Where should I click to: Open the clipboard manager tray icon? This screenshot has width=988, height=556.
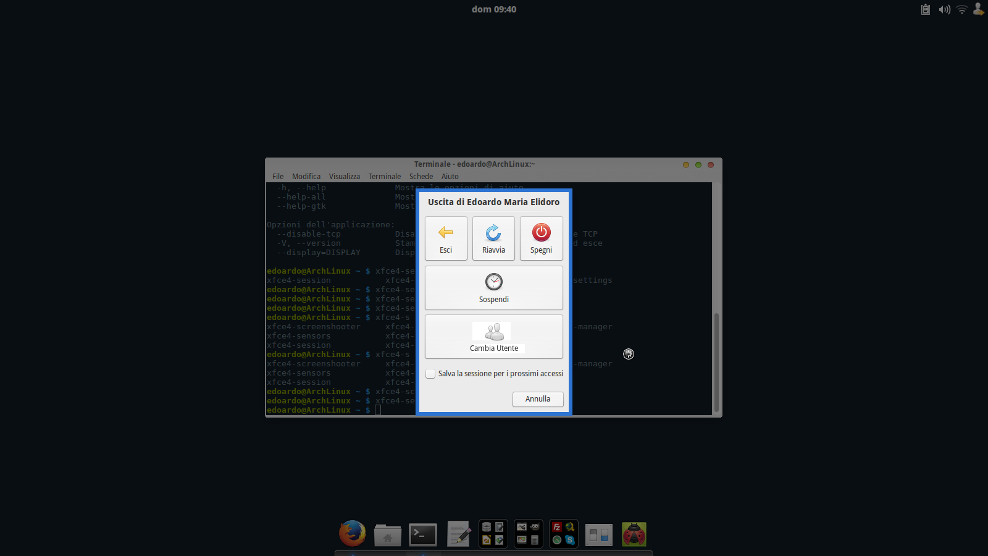click(925, 9)
